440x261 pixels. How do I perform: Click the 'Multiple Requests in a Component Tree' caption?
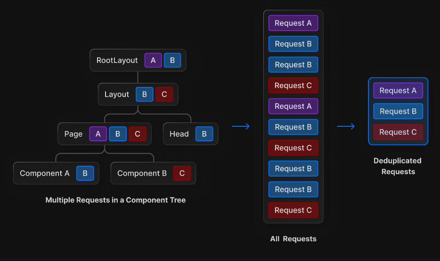coord(115,200)
